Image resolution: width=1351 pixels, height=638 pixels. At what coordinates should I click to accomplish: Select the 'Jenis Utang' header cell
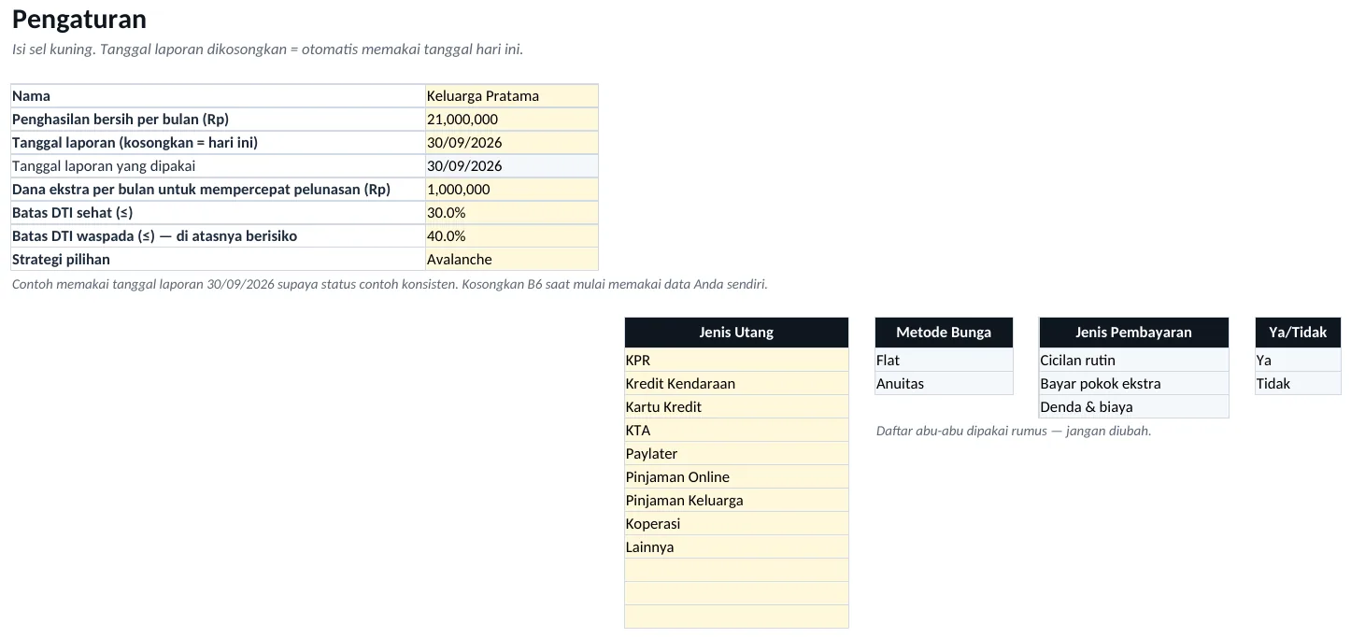pyautogui.click(x=736, y=333)
